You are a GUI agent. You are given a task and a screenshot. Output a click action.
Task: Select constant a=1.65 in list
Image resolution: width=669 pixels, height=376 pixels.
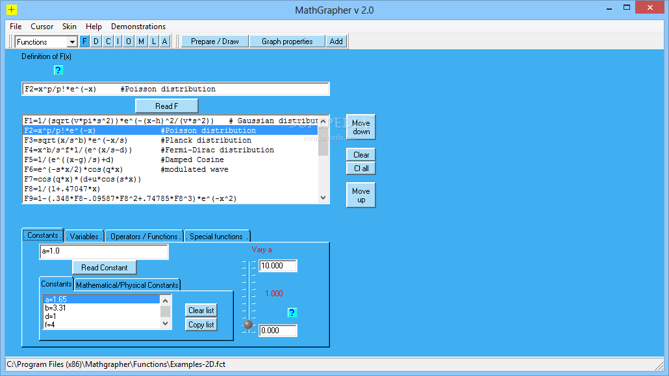(101, 300)
